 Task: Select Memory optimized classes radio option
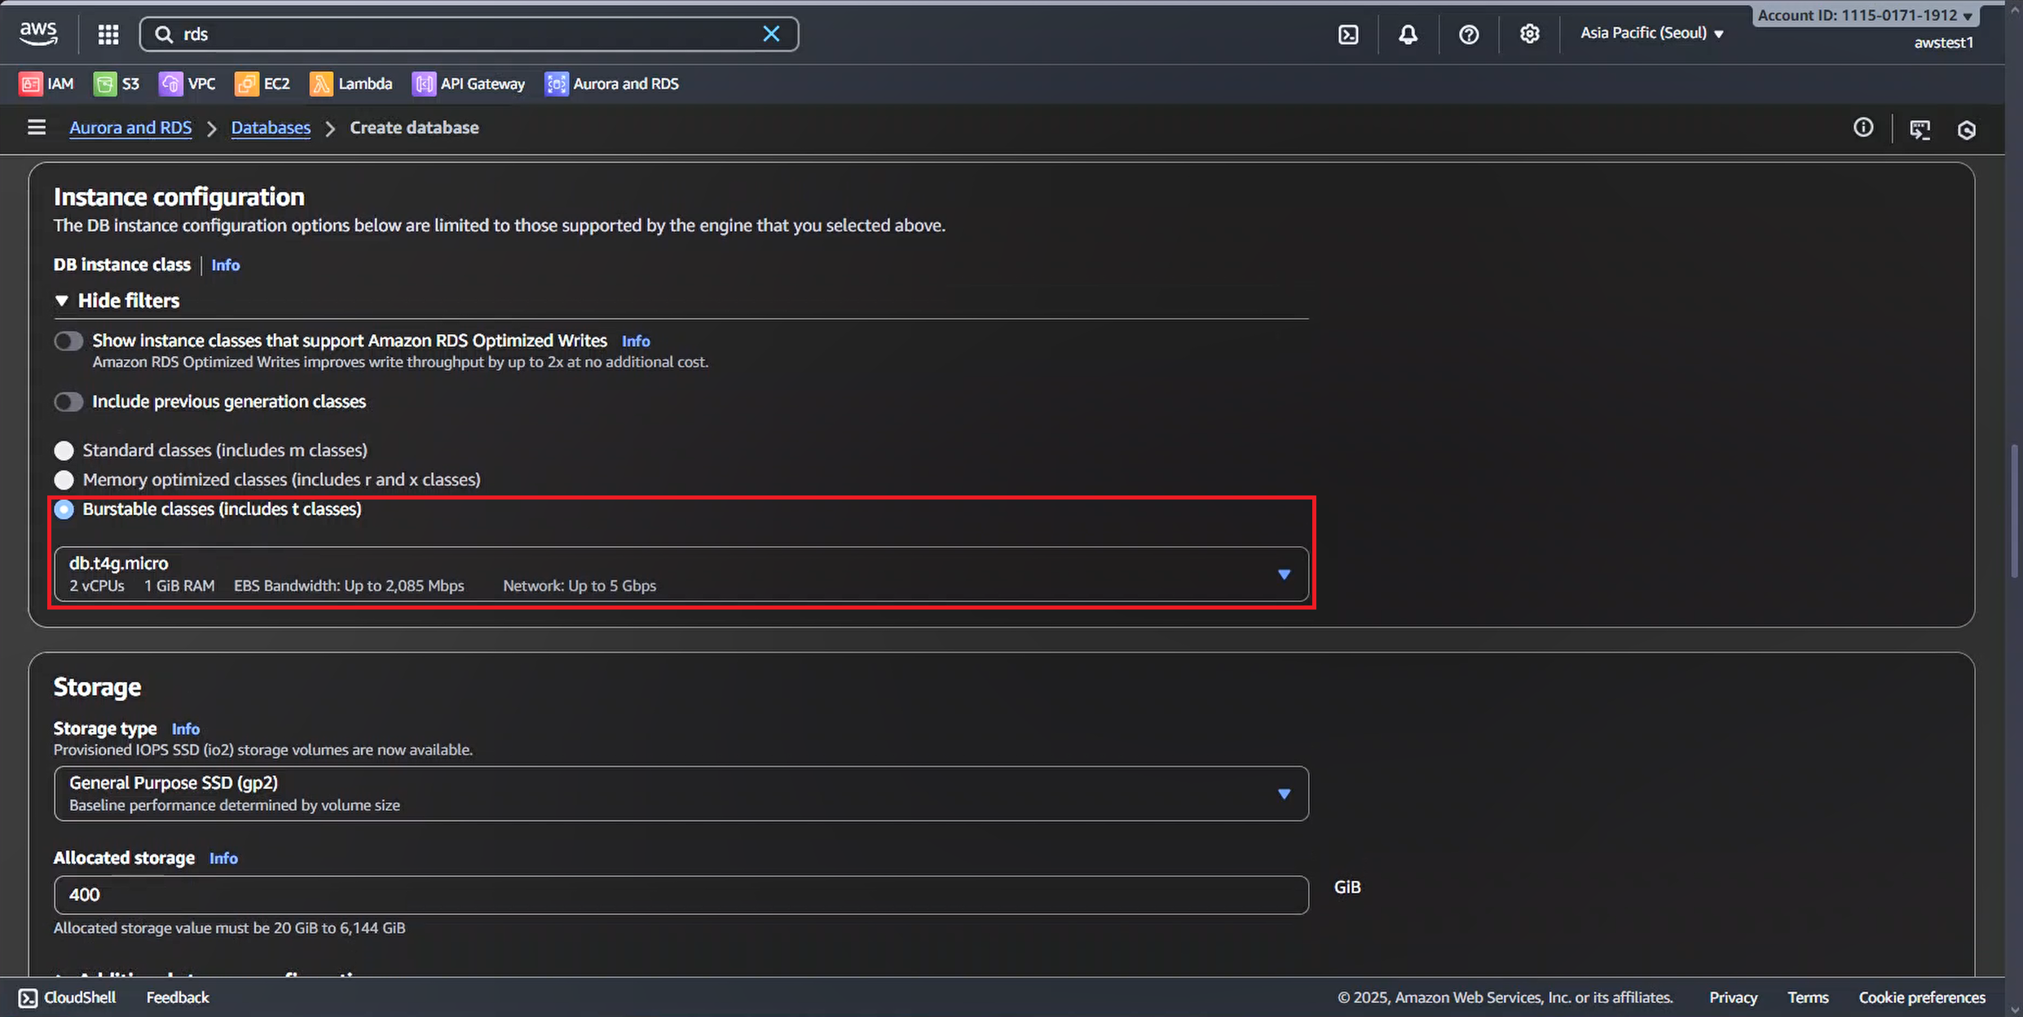click(64, 480)
